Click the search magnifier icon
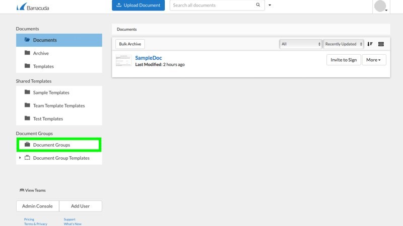 tap(258, 6)
